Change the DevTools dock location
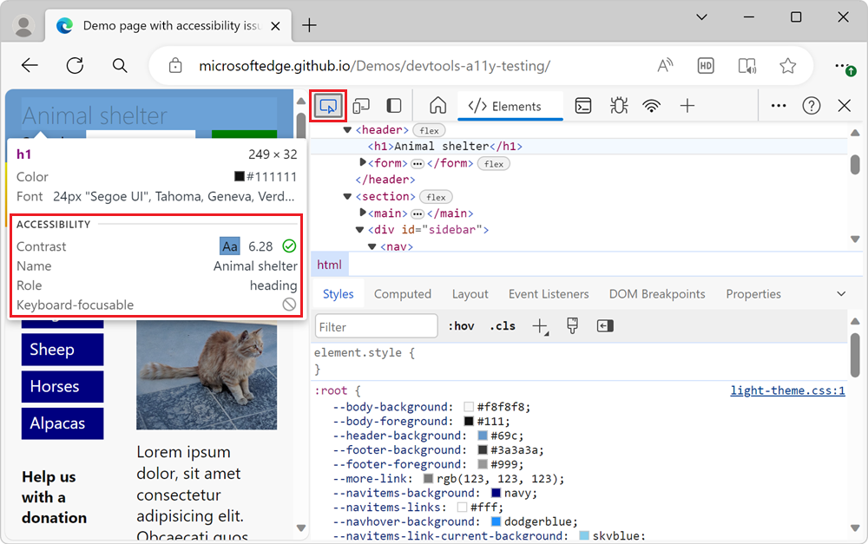The image size is (868, 544). (x=393, y=104)
